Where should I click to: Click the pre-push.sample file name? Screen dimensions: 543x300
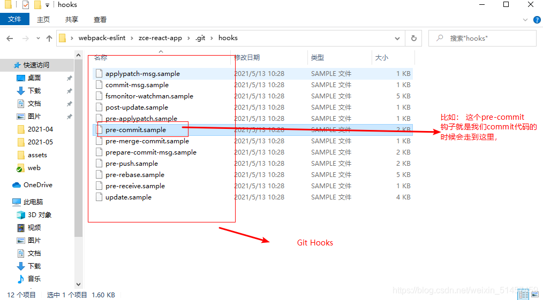tap(132, 163)
